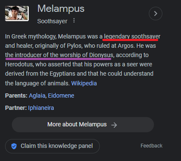Select the Soothsayer subtitle text

[52, 21]
